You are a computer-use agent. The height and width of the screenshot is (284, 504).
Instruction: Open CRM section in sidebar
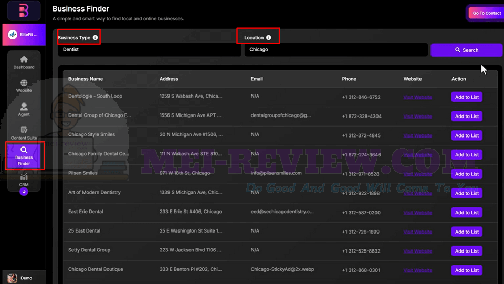pos(24,180)
